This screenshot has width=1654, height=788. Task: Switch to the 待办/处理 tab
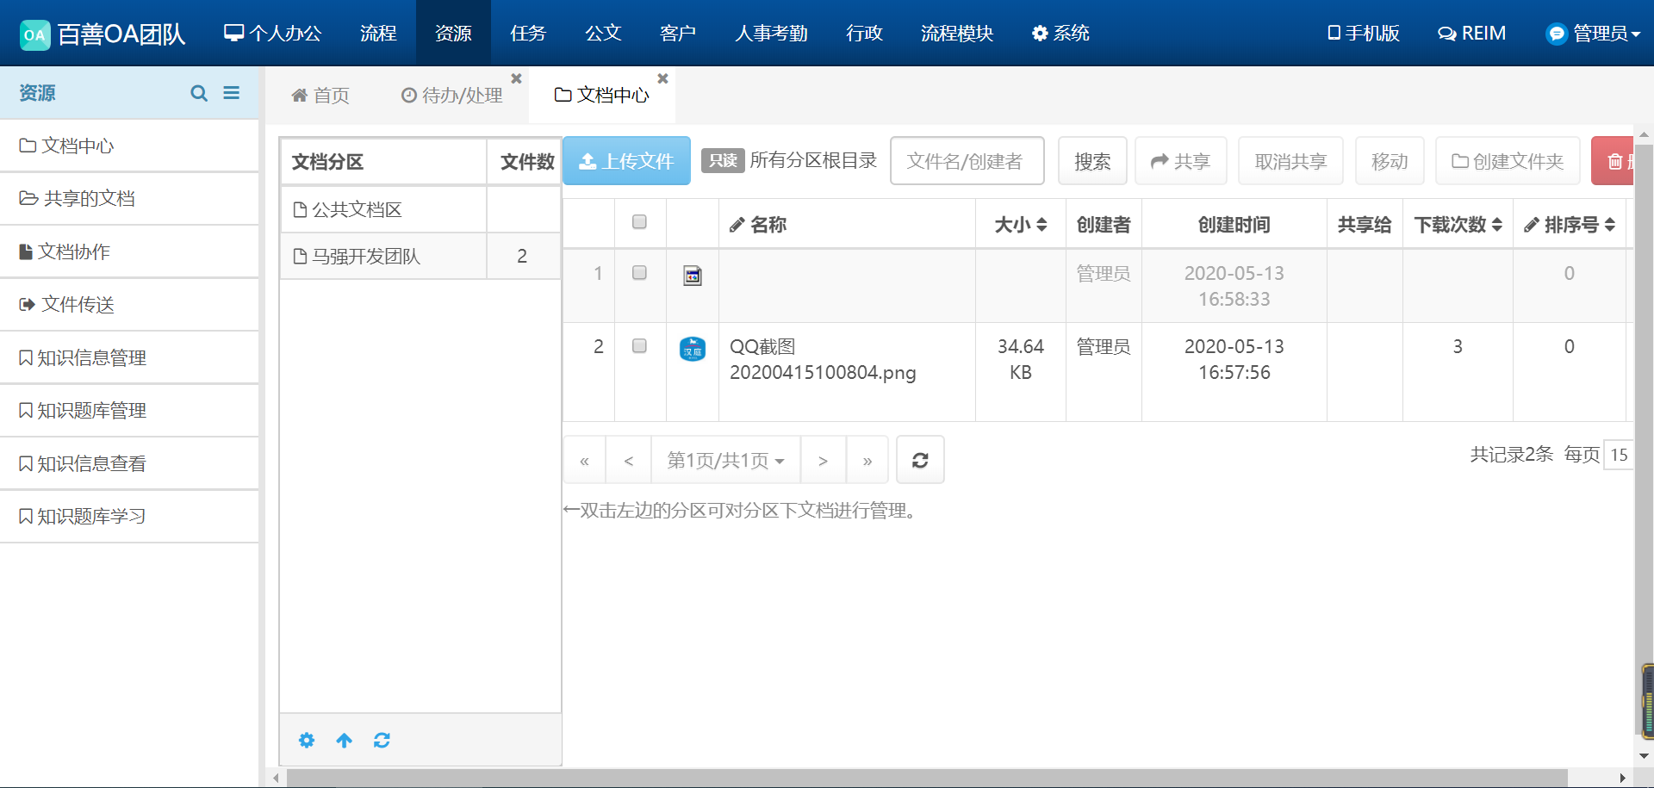click(x=452, y=96)
